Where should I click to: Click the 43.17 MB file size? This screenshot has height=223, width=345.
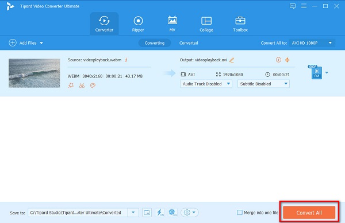point(134,76)
